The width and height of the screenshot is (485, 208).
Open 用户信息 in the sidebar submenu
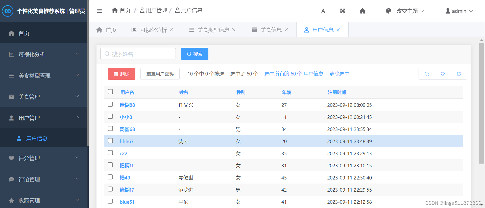43,138
